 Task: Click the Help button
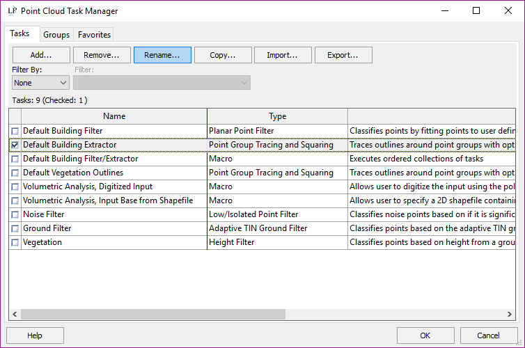[35, 335]
